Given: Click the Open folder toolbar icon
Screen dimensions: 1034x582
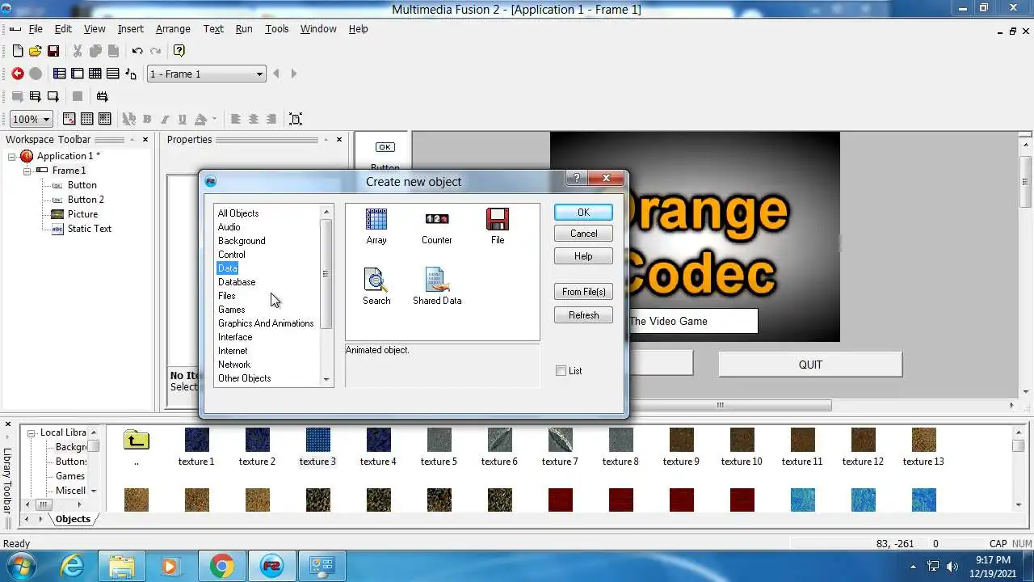Looking at the screenshot, I should (x=36, y=51).
